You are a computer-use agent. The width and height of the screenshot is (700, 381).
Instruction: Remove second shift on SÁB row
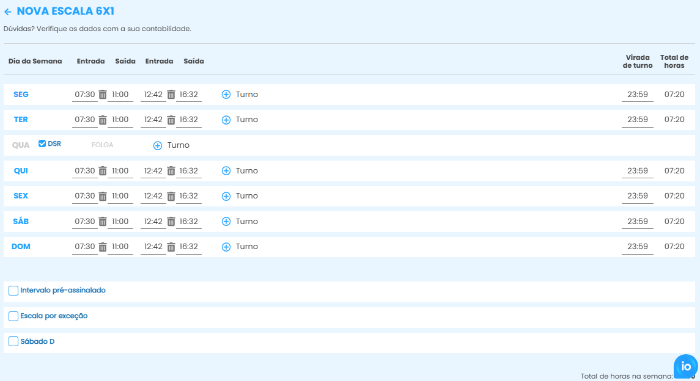(x=171, y=222)
